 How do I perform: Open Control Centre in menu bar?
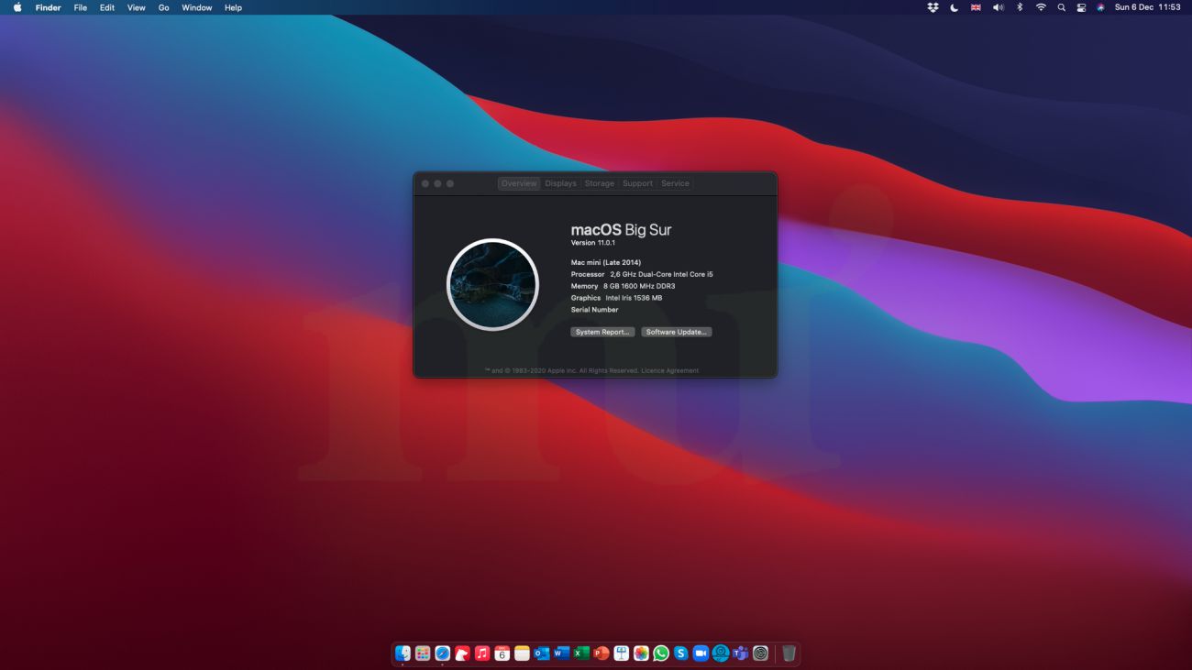tap(1081, 7)
